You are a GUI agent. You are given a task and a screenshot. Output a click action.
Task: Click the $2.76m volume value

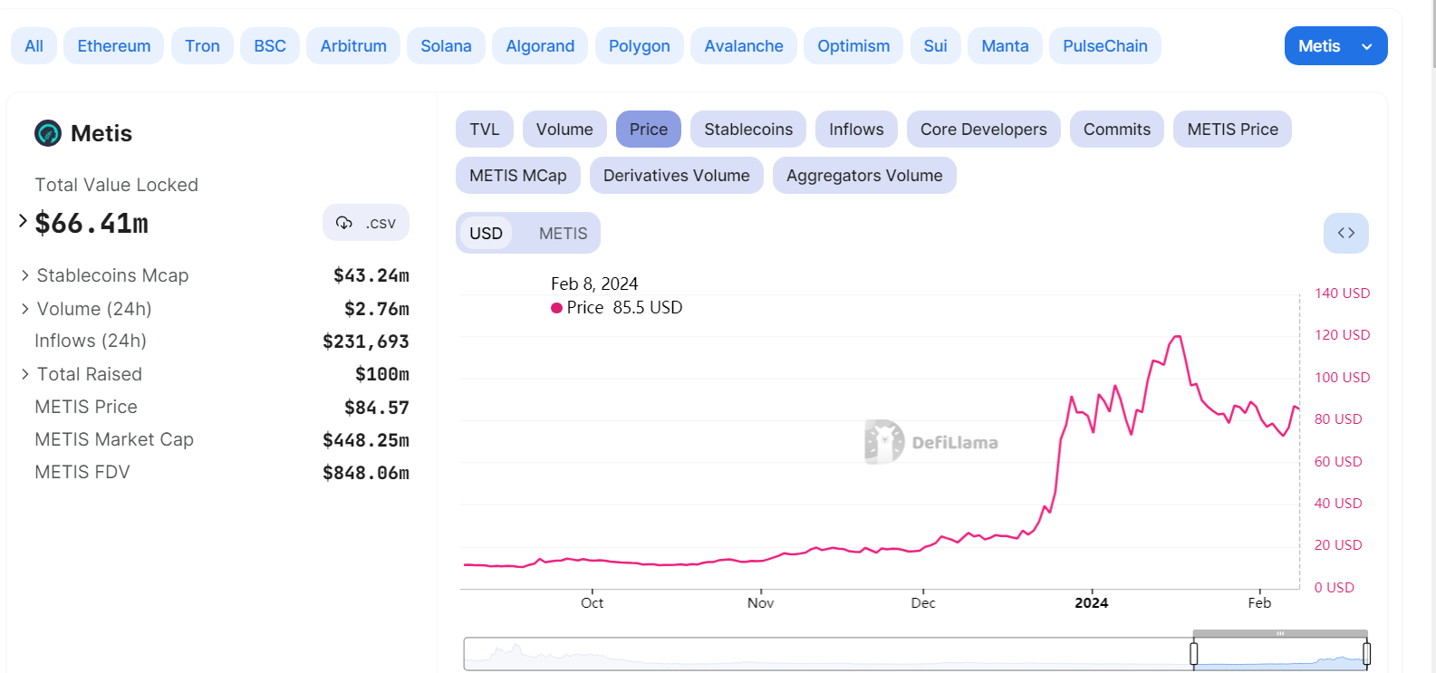(x=377, y=309)
